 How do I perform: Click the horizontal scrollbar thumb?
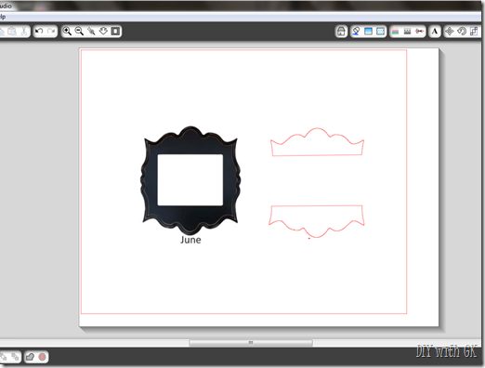tap(251, 343)
